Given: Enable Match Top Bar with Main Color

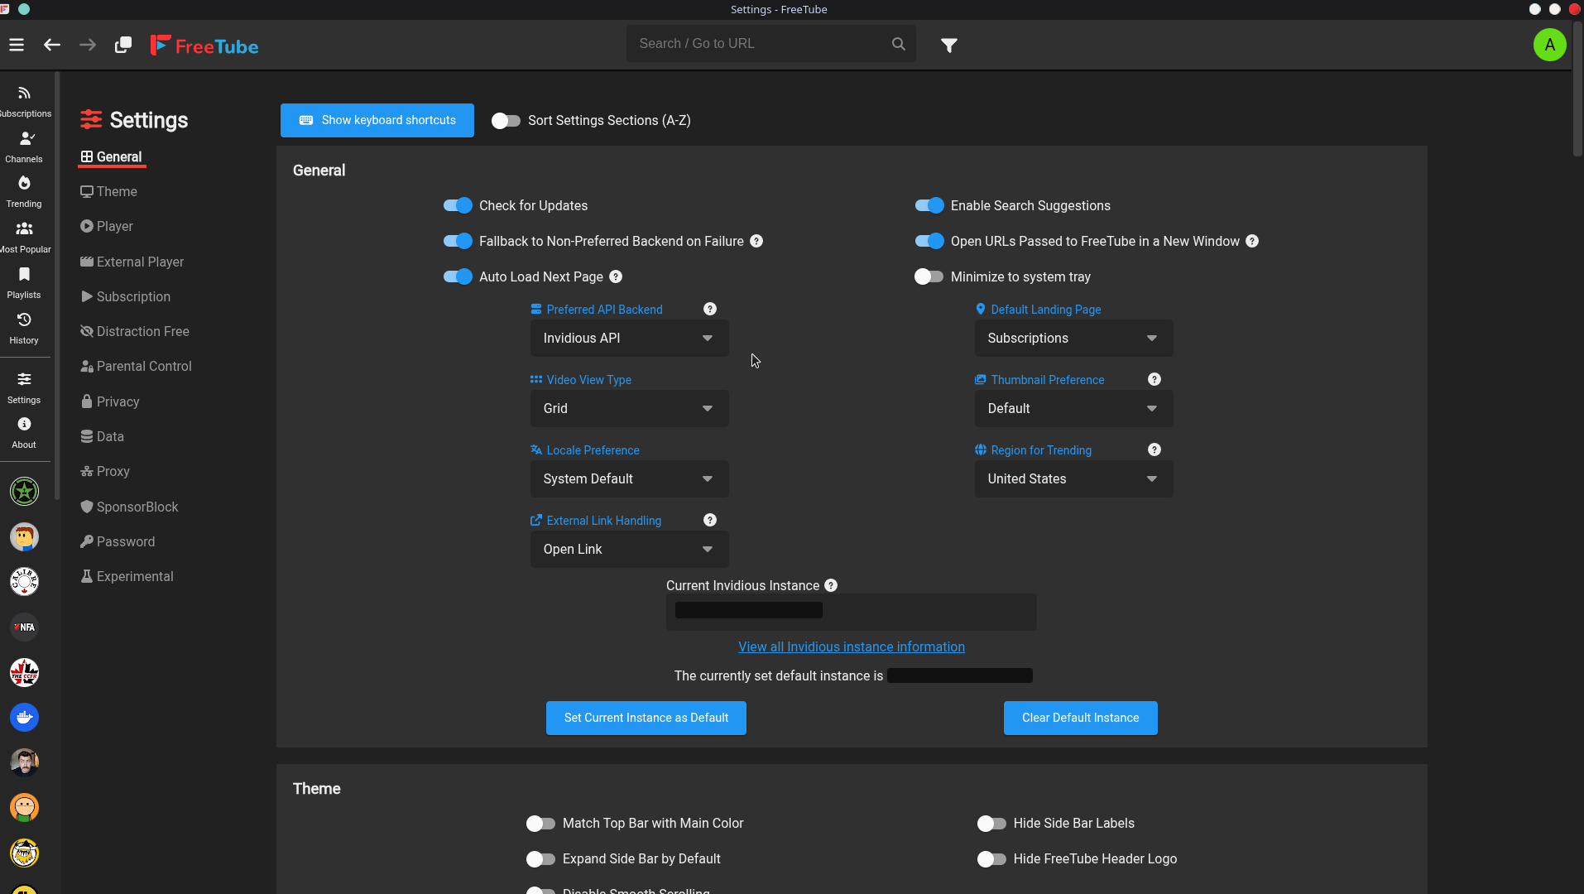Looking at the screenshot, I should (x=541, y=824).
